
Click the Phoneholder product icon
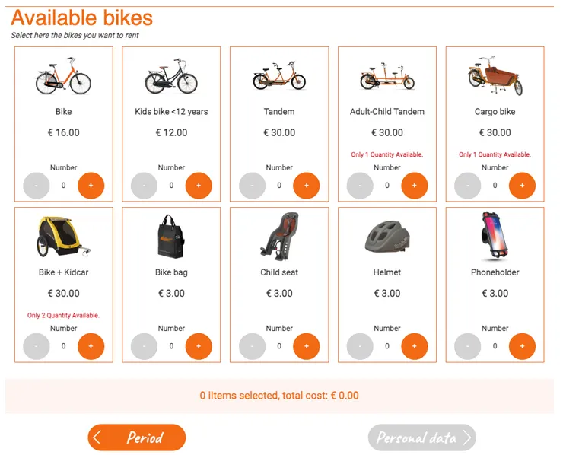click(495, 236)
